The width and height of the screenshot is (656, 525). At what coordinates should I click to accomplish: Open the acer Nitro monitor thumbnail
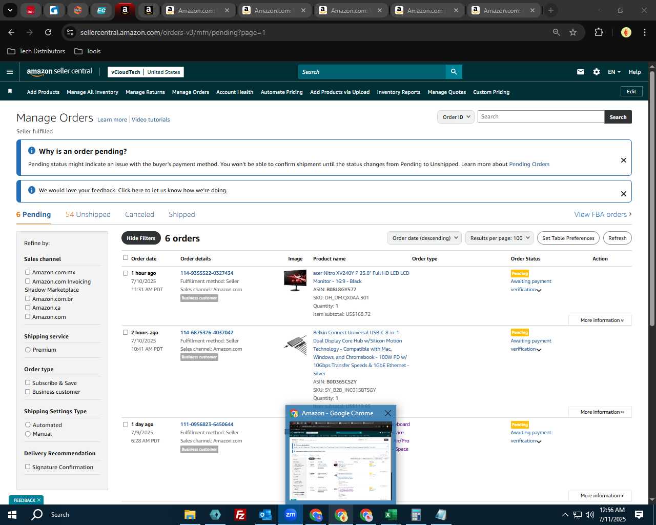[x=295, y=280]
